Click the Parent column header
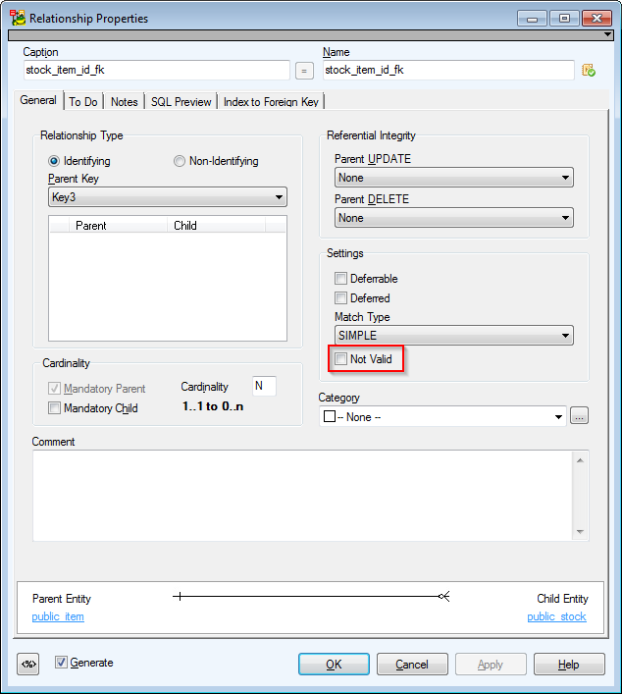Viewport: 622px width, 694px height. click(119, 226)
